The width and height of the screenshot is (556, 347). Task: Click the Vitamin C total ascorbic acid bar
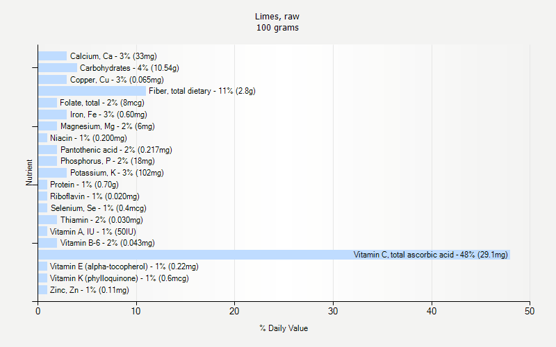[274, 255]
